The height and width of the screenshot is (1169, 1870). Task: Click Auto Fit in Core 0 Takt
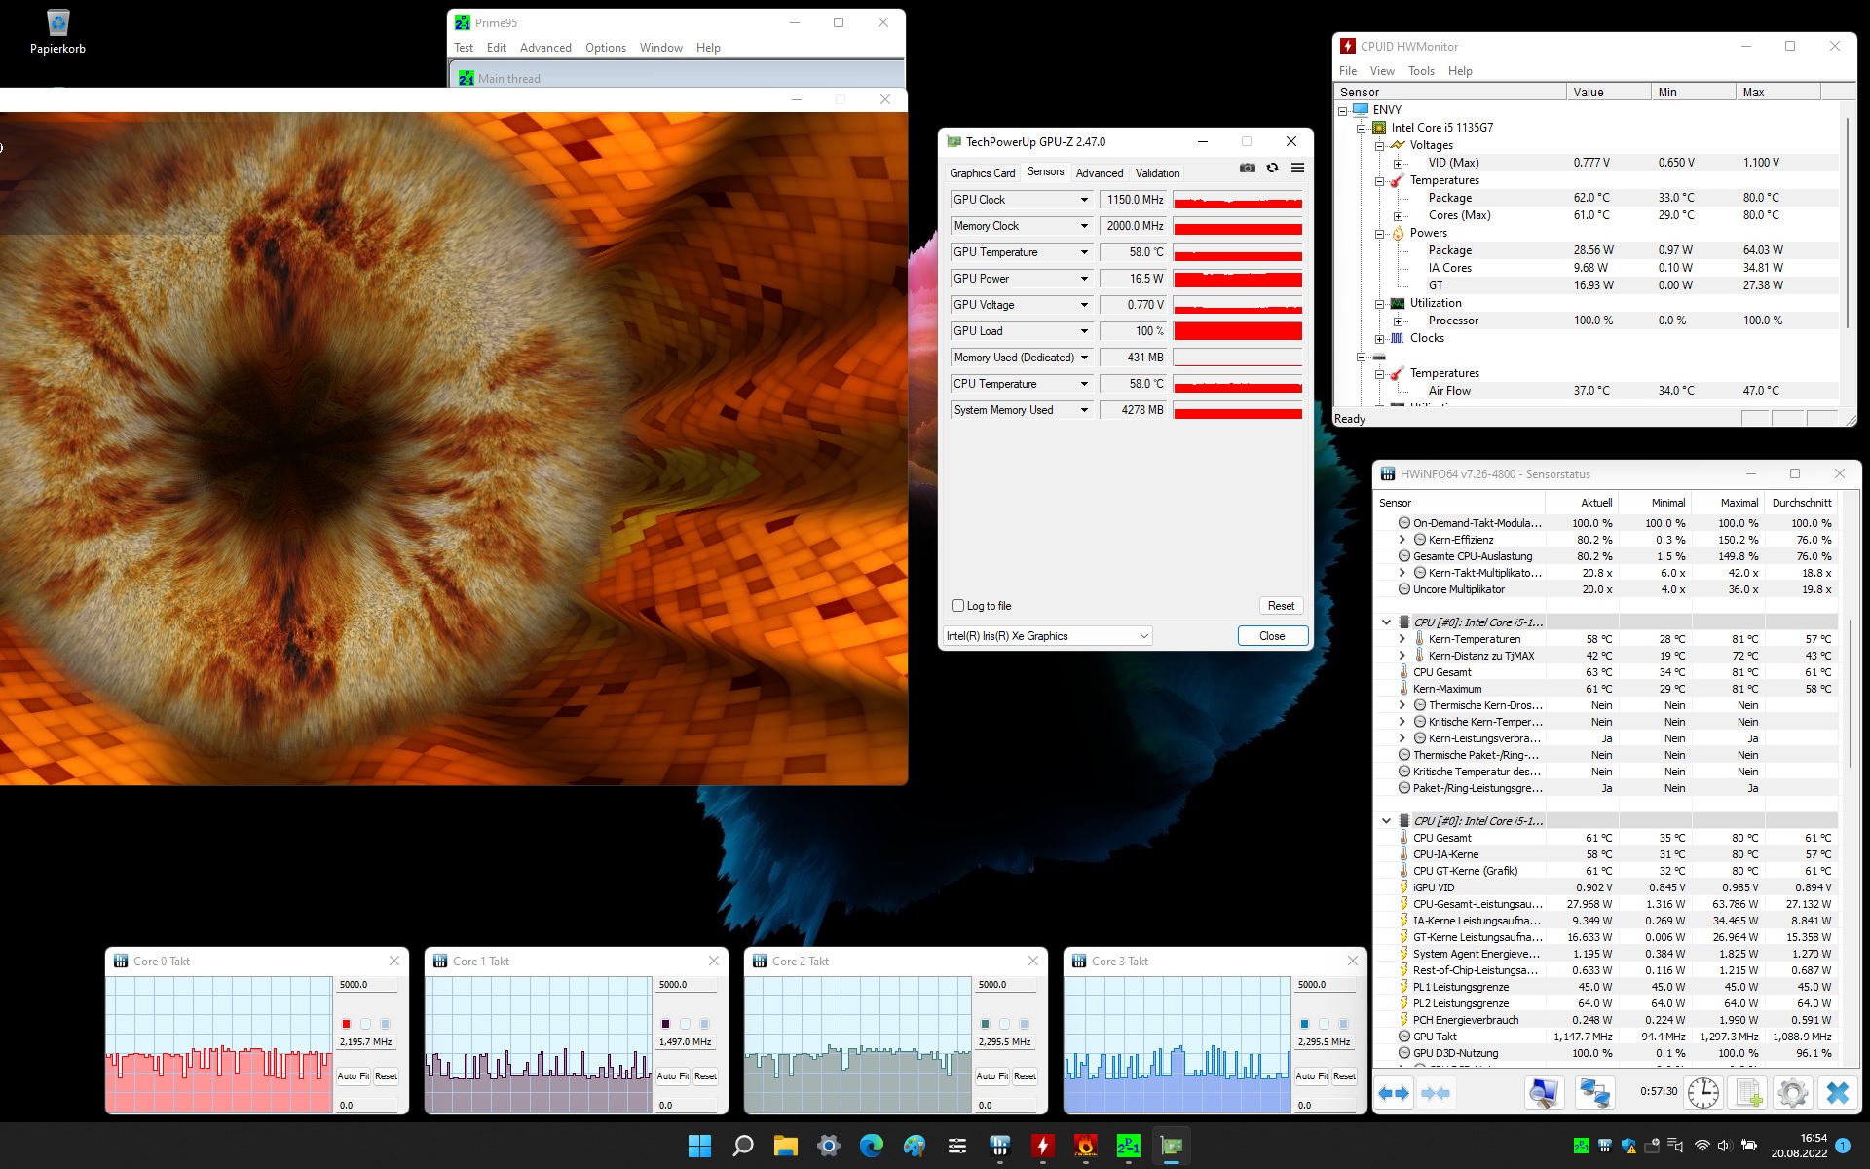(x=353, y=1076)
